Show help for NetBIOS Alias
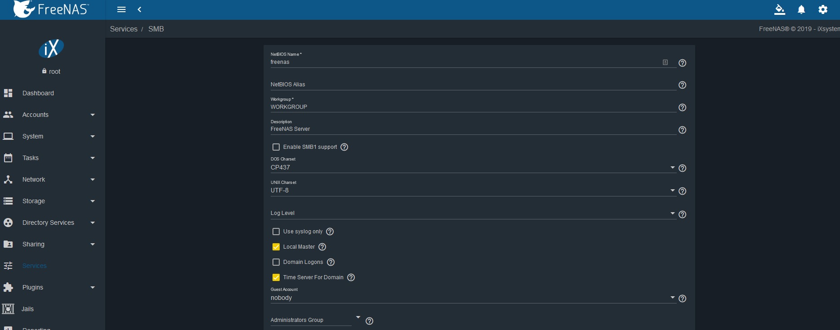 (x=682, y=85)
